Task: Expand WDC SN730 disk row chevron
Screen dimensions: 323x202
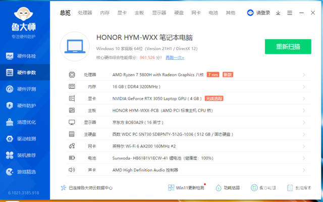Action: coord(304,134)
